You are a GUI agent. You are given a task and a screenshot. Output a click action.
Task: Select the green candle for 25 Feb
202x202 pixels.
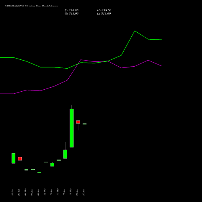click(x=13, y=158)
